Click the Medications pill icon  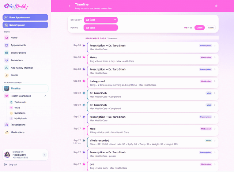(7, 132)
